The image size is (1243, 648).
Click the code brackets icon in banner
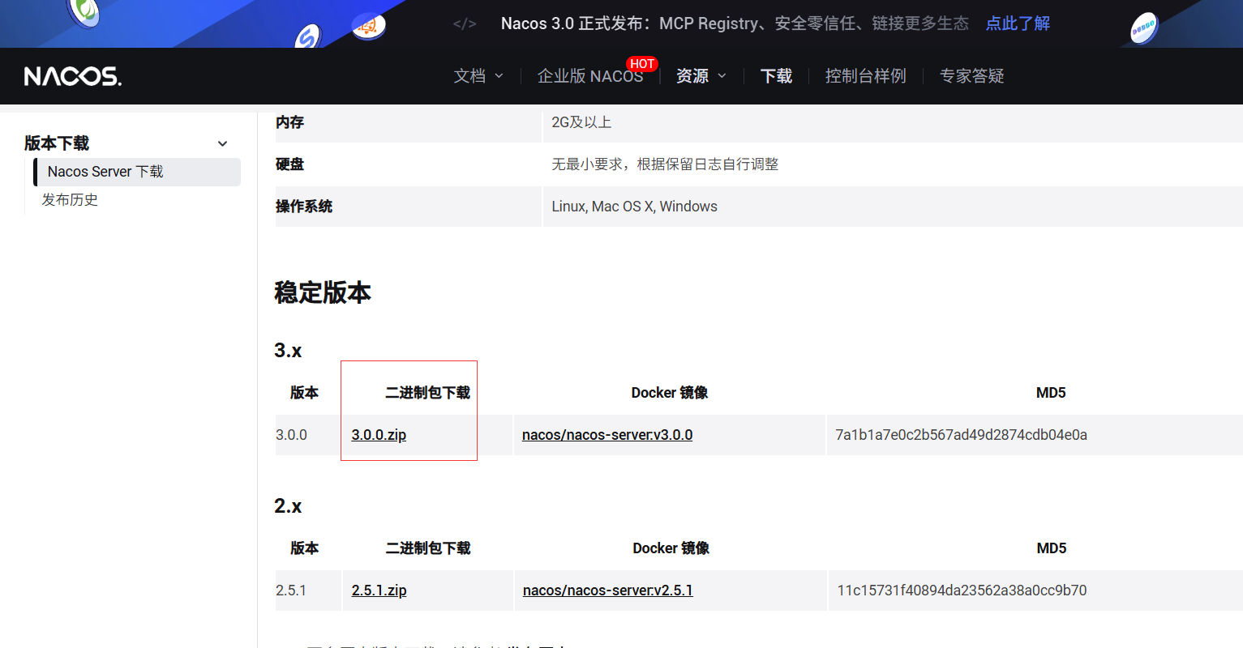[x=465, y=23]
